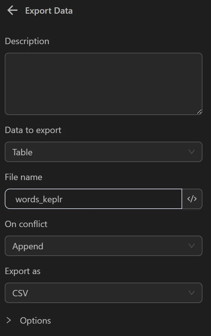The height and width of the screenshot is (336, 211).
Task: Click the chevron on the Table selector
Action: pyautogui.click(x=191, y=152)
